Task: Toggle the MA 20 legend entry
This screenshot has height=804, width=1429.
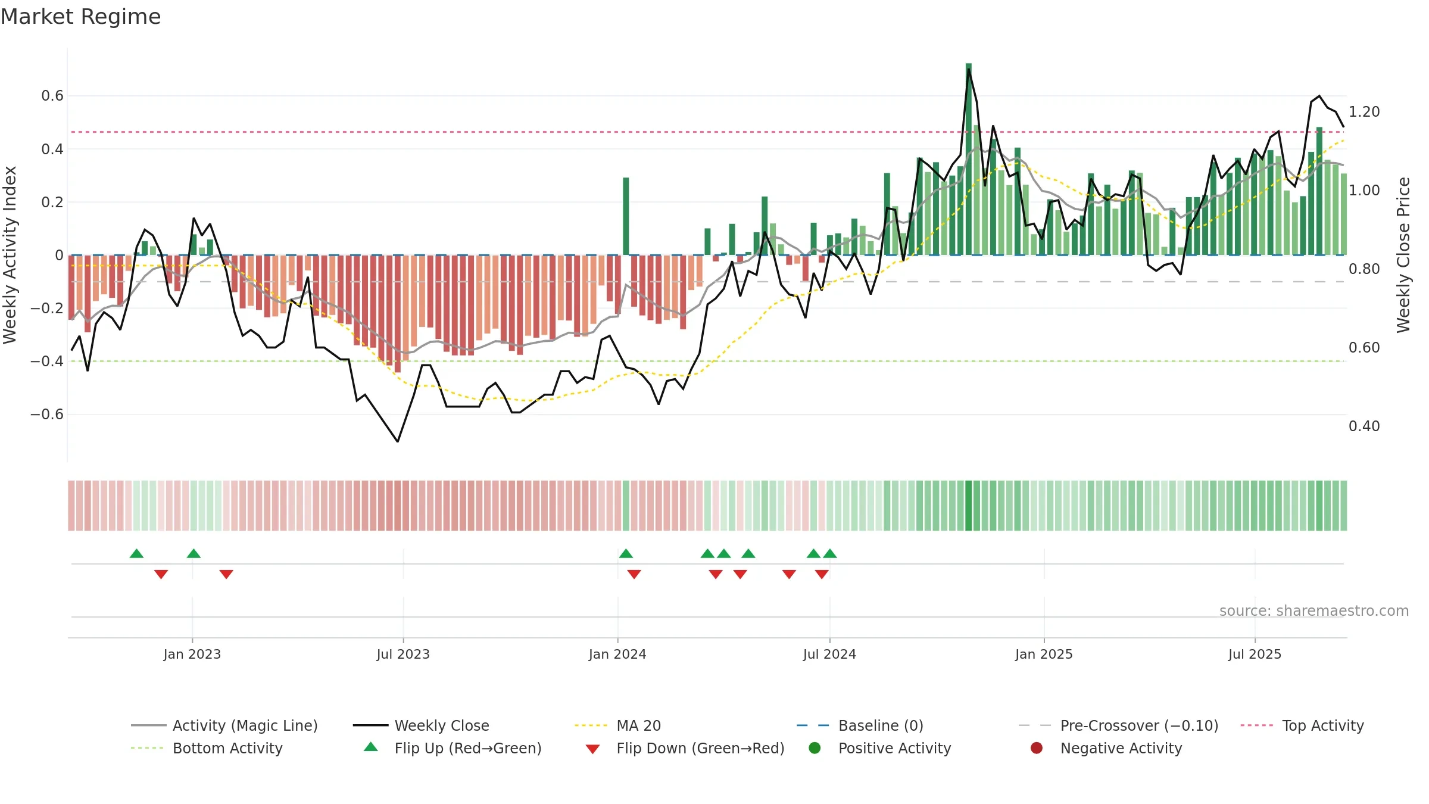Action: [617, 725]
